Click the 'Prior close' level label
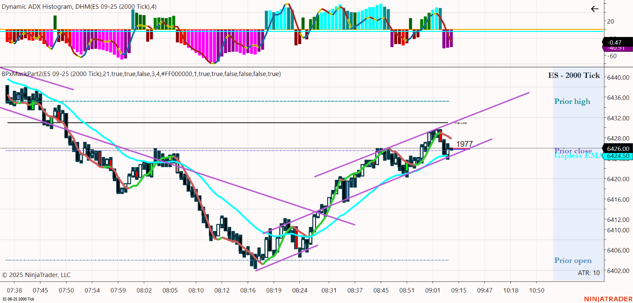This screenshot has width=633, height=303. click(573, 151)
